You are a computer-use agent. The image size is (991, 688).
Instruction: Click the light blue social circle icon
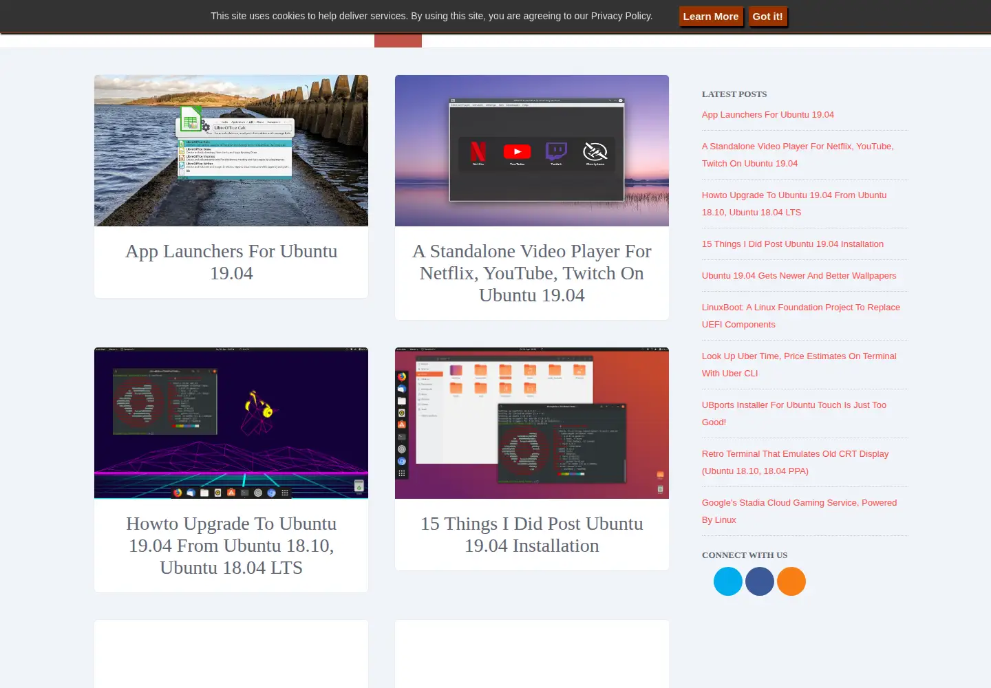click(x=727, y=581)
